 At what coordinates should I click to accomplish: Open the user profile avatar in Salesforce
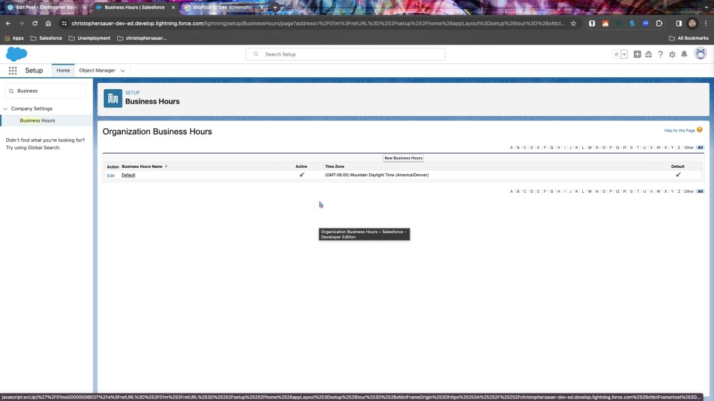[700, 54]
